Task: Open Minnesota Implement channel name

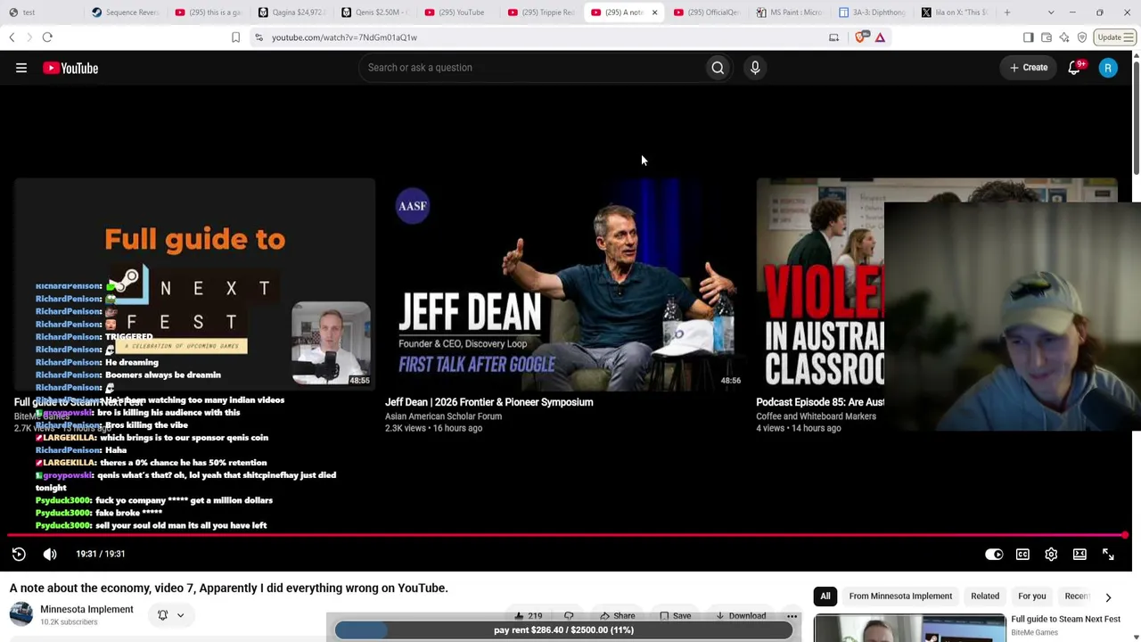Action: click(86, 610)
